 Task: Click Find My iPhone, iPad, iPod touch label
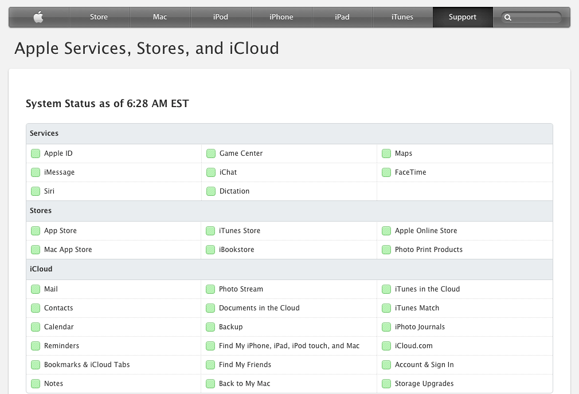289,346
